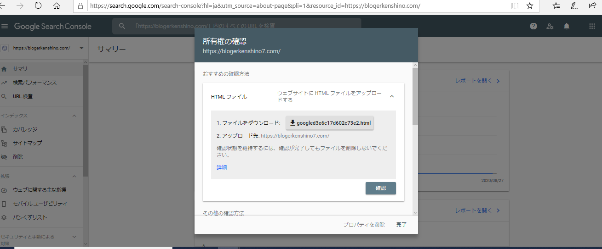Click the dialog scrollbar down arrow
Screen dimensions: 602x249
[x=415, y=213]
